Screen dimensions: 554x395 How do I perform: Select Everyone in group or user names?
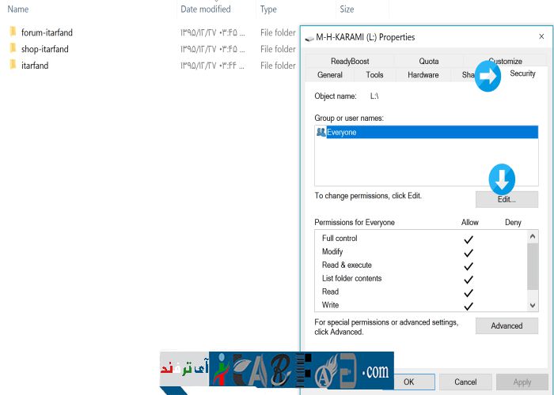[342, 133]
